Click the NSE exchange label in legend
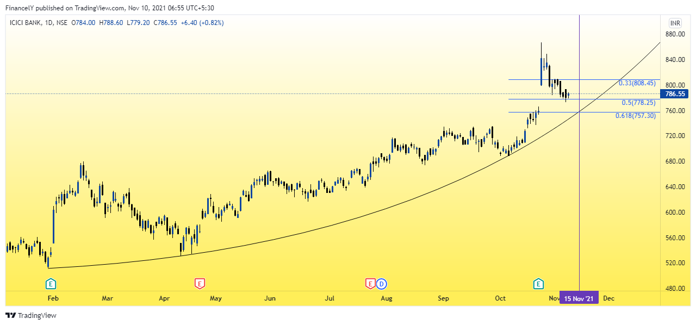696x325 pixels. 61,23
